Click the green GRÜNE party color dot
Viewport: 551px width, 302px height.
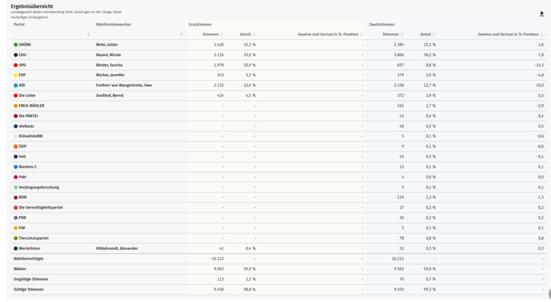(x=16, y=44)
